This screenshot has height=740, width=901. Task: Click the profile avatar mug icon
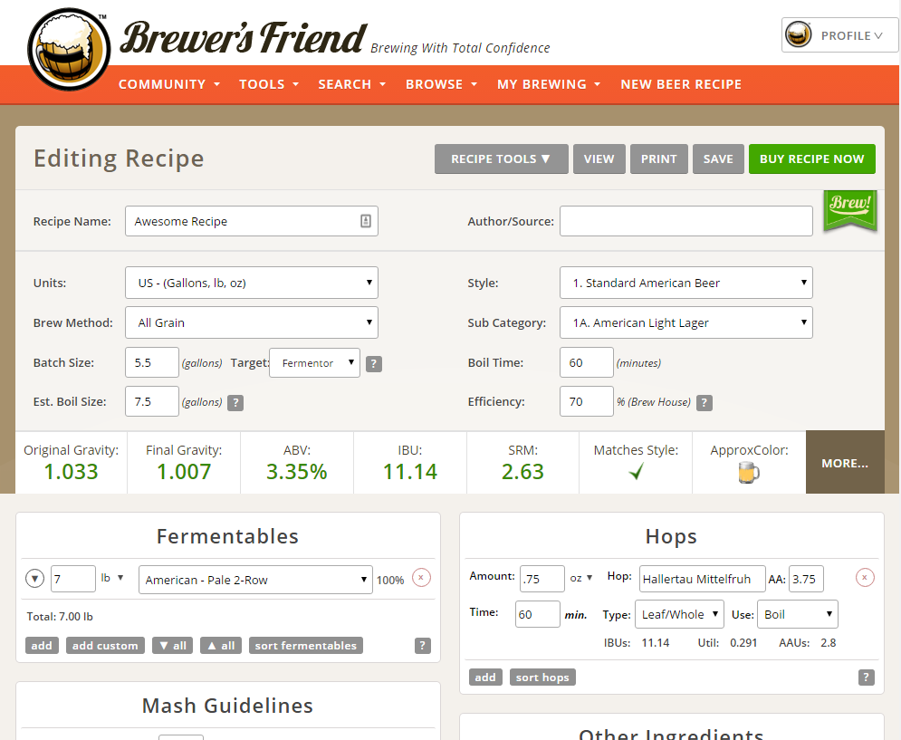(x=798, y=35)
